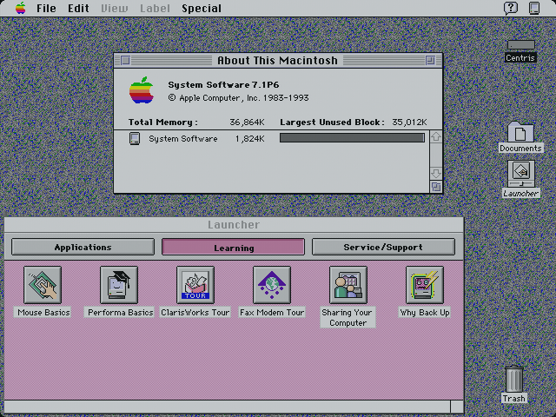Click the "Mouse Basics" label text

click(x=43, y=313)
